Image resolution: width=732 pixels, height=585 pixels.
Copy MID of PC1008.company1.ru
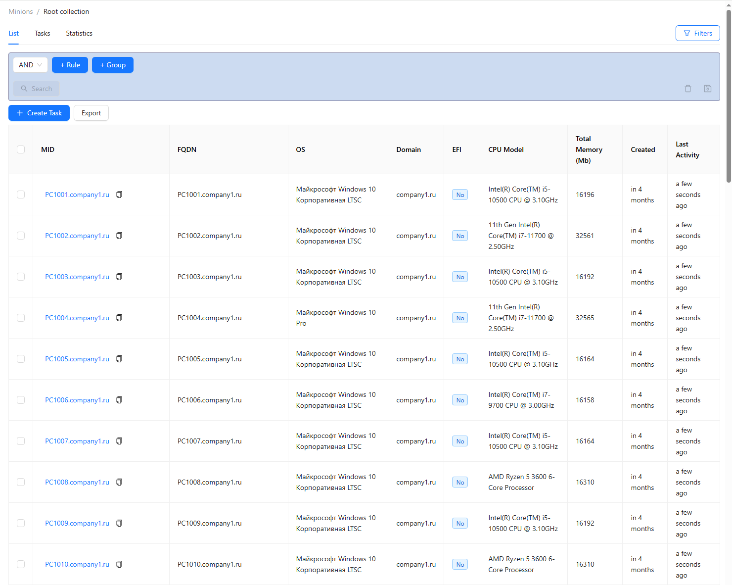[119, 482]
